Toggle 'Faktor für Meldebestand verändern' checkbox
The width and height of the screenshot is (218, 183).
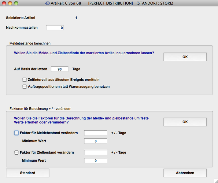tap(17, 133)
